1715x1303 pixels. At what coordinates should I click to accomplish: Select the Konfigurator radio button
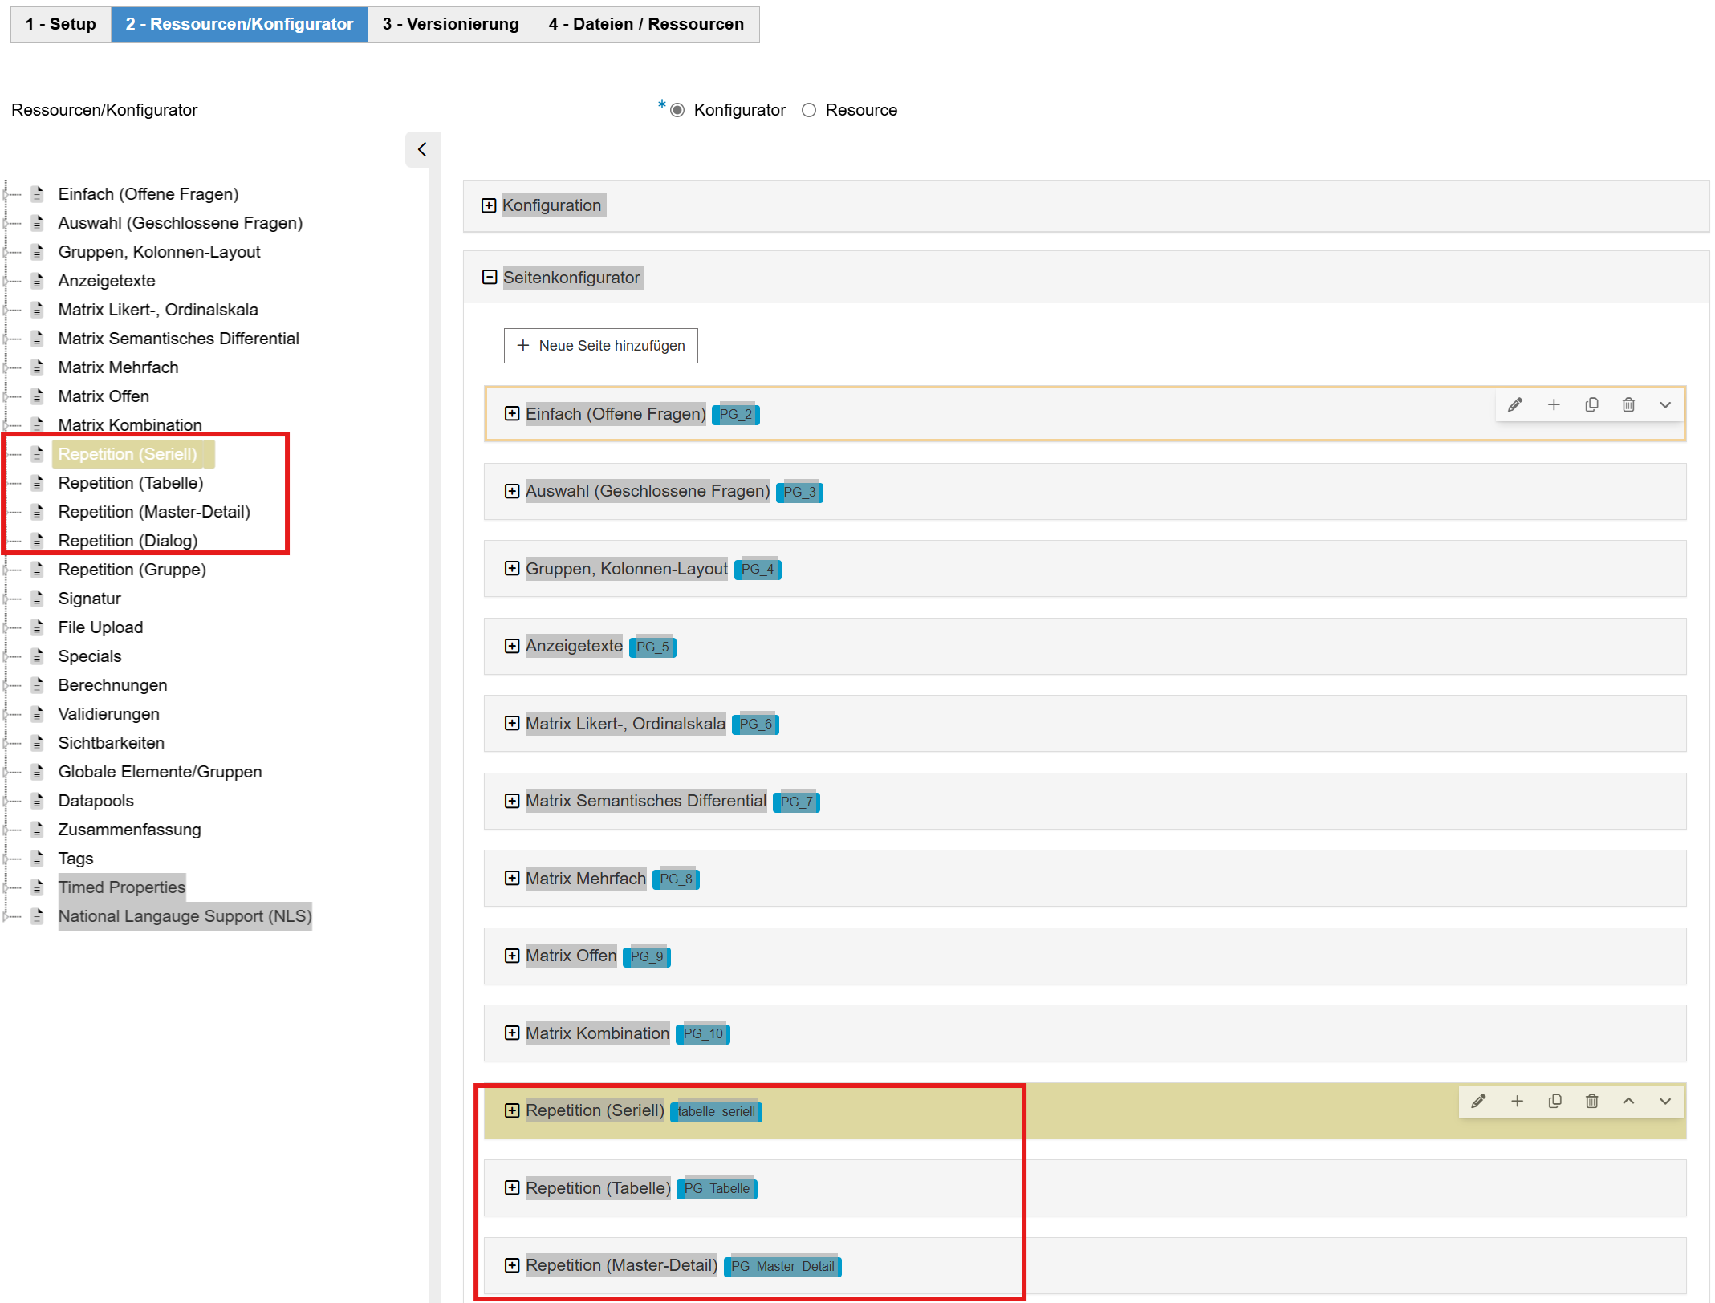(677, 110)
